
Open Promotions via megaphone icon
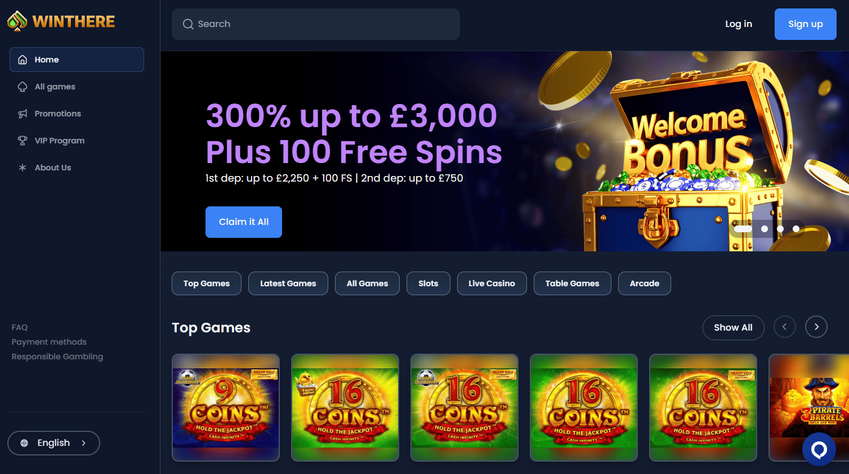pos(23,114)
